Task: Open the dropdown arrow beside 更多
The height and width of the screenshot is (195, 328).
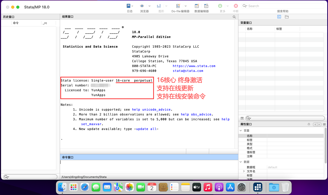Action: 228,6
